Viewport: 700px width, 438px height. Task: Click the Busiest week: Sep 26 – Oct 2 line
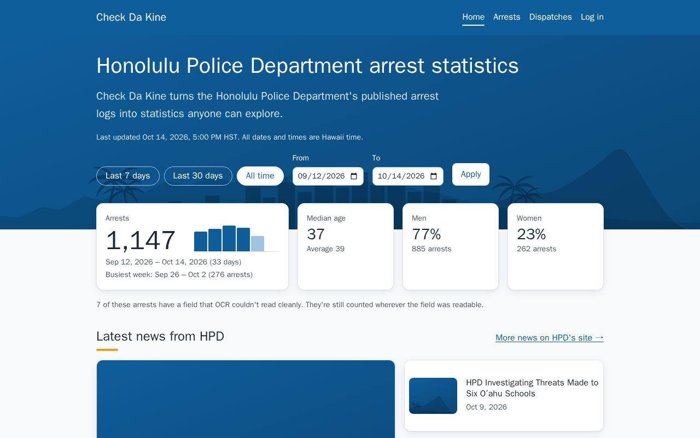coord(179,275)
